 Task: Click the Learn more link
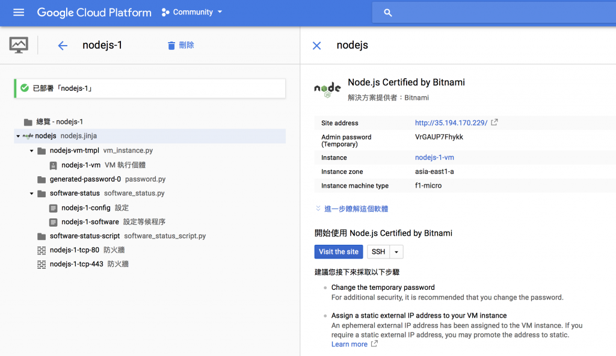point(350,344)
